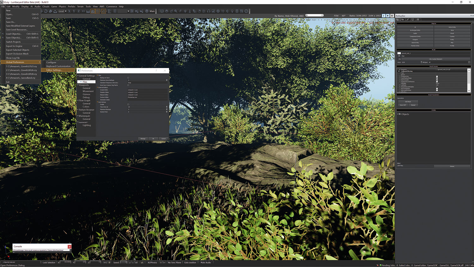This screenshot has height=267, width=474.
Task: Click the Scripts Editor path field
Action: (x=147, y=90)
